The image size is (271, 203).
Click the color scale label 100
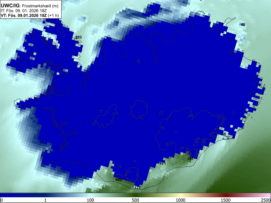(91, 200)
